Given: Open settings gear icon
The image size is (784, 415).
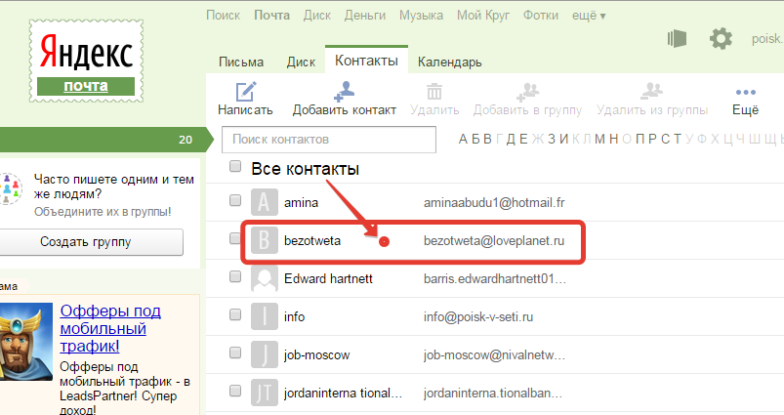Looking at the screenshot, I should point(721,38).
